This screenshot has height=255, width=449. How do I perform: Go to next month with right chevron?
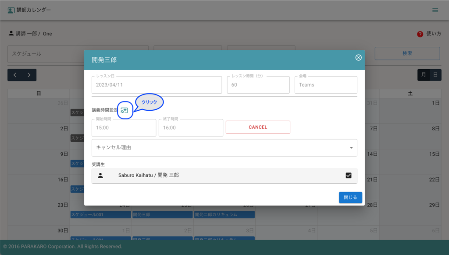pos(29,75)
